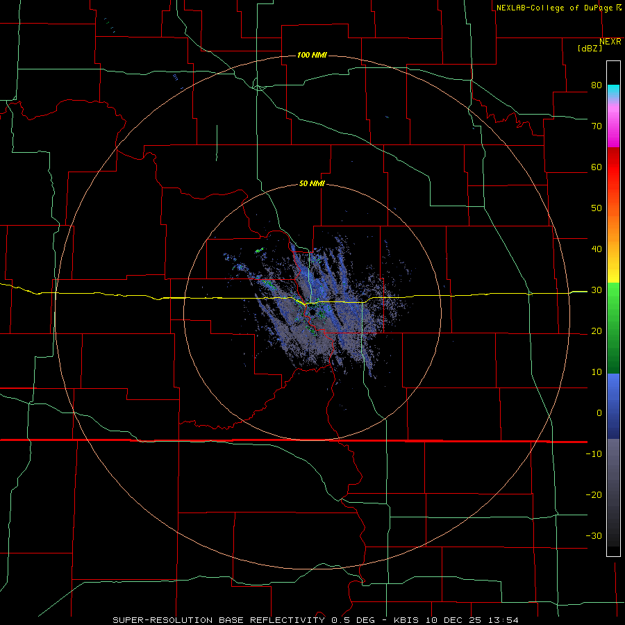Screen dimensions: 625x625
Task: Click the 50 NMI range ring label
Action: point(312,183)
